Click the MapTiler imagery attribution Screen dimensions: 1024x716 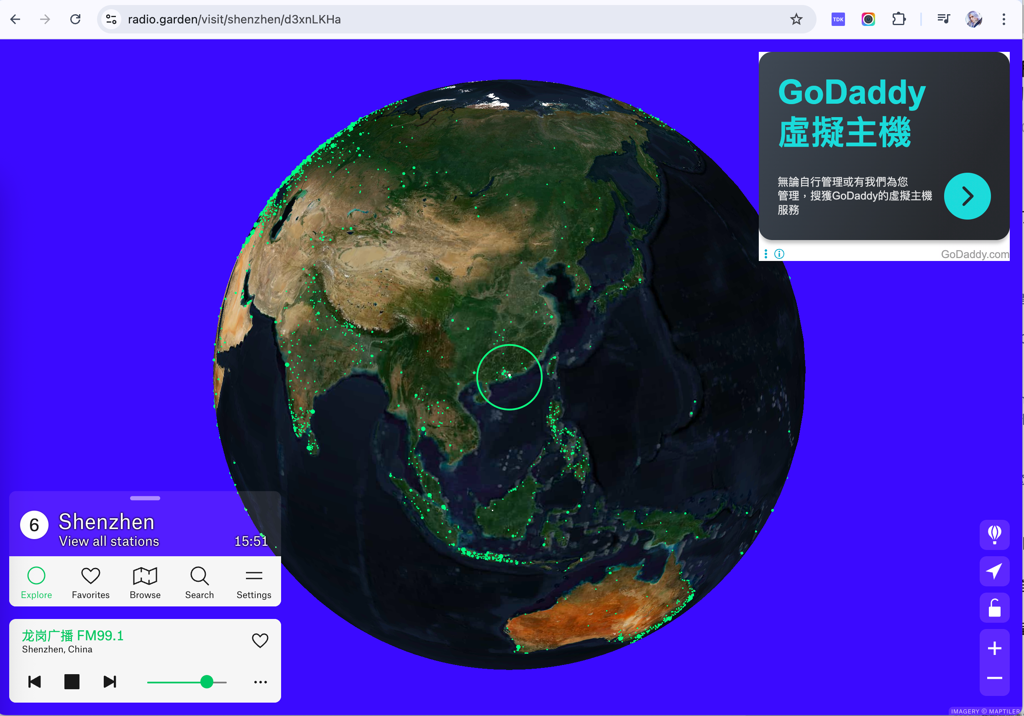coord(986,711)
